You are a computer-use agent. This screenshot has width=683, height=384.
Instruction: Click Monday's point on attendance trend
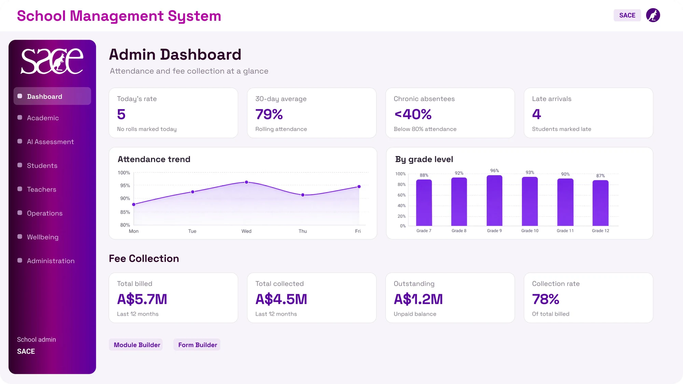coord(134,204)
